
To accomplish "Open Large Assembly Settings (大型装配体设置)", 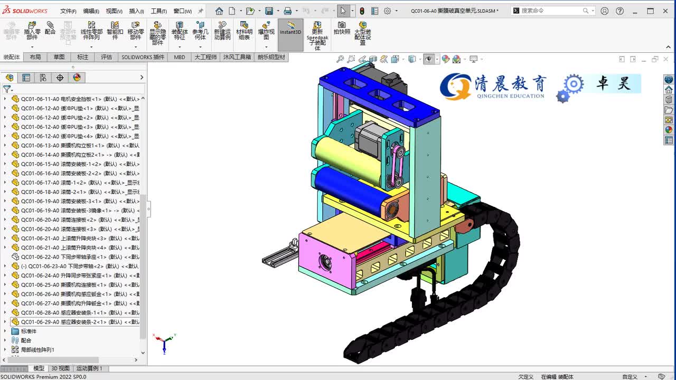I will (x=362, y=33).
